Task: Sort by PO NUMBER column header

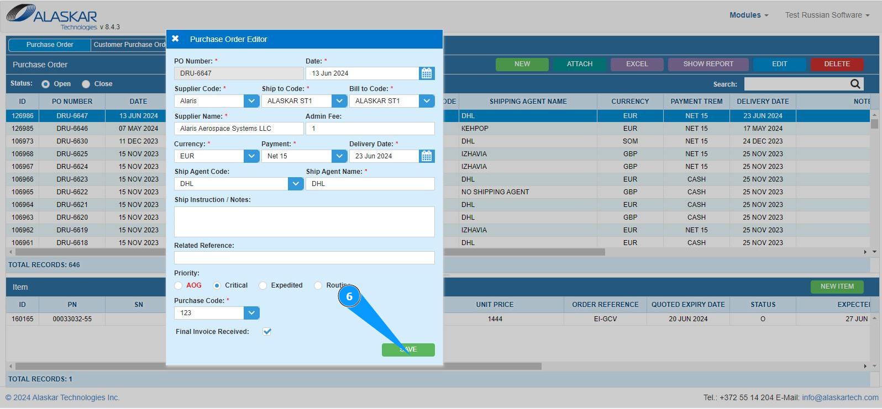Action: (x=72, y=102)
